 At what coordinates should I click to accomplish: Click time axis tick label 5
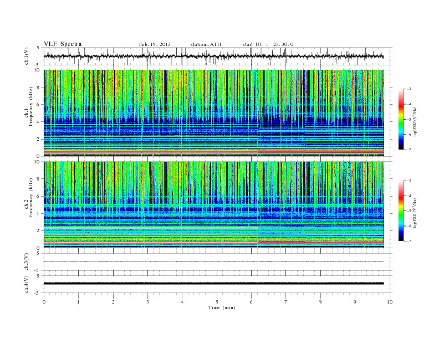click(x=217, y=302)
